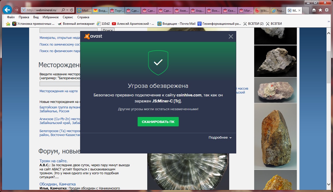Click the address bar URL webmineral.ru
Image resolution: width=333 pixels, height=192 pixels.
point(42,10)
